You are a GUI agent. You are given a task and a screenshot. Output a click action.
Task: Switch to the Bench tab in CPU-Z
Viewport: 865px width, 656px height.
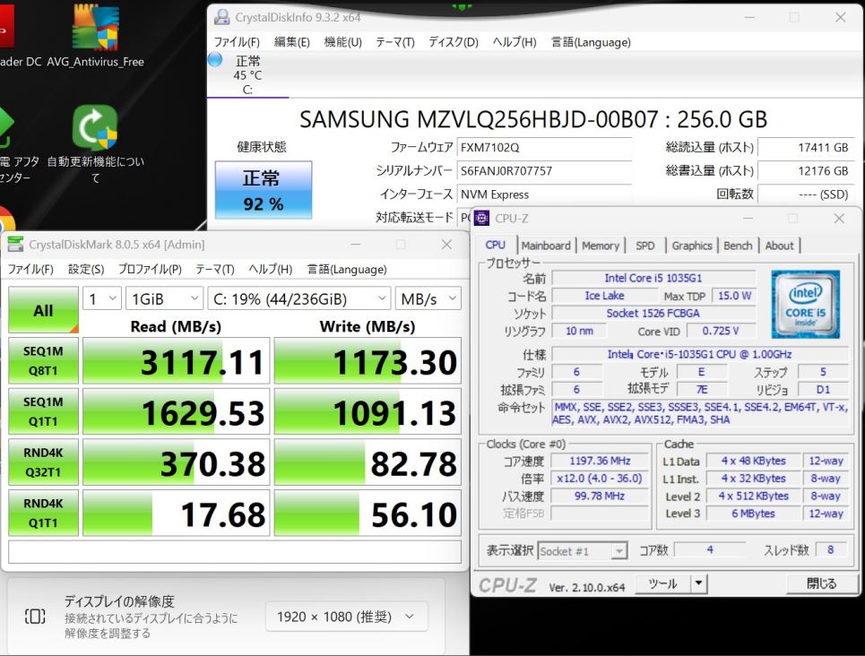[738, 246]
